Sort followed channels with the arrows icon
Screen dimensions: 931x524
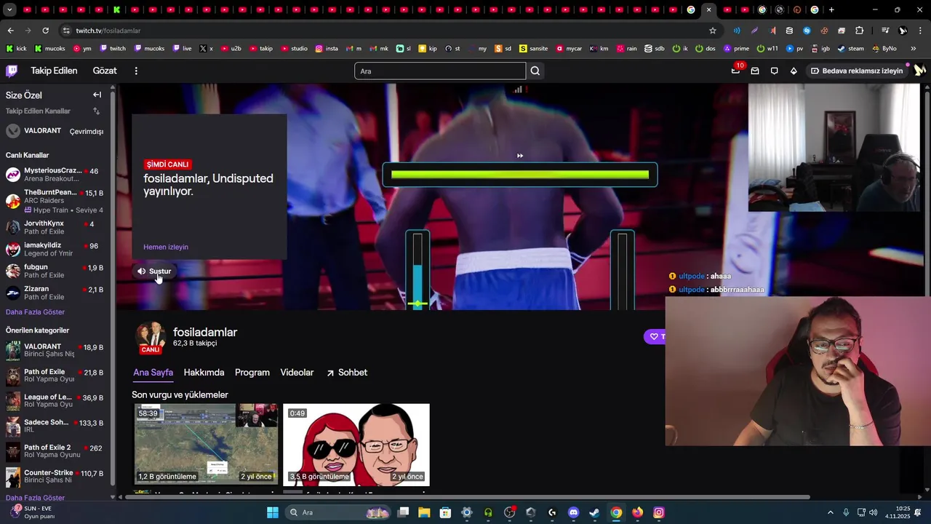(x=96, y=111)
